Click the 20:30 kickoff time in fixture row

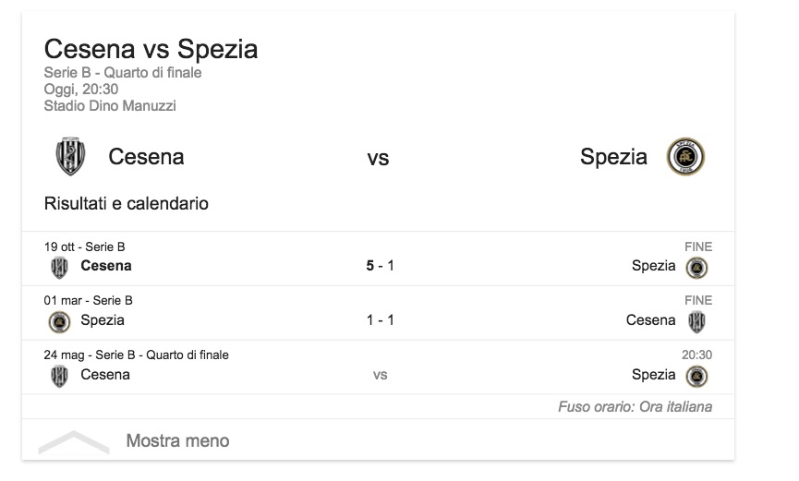click(x=696, y=355)
